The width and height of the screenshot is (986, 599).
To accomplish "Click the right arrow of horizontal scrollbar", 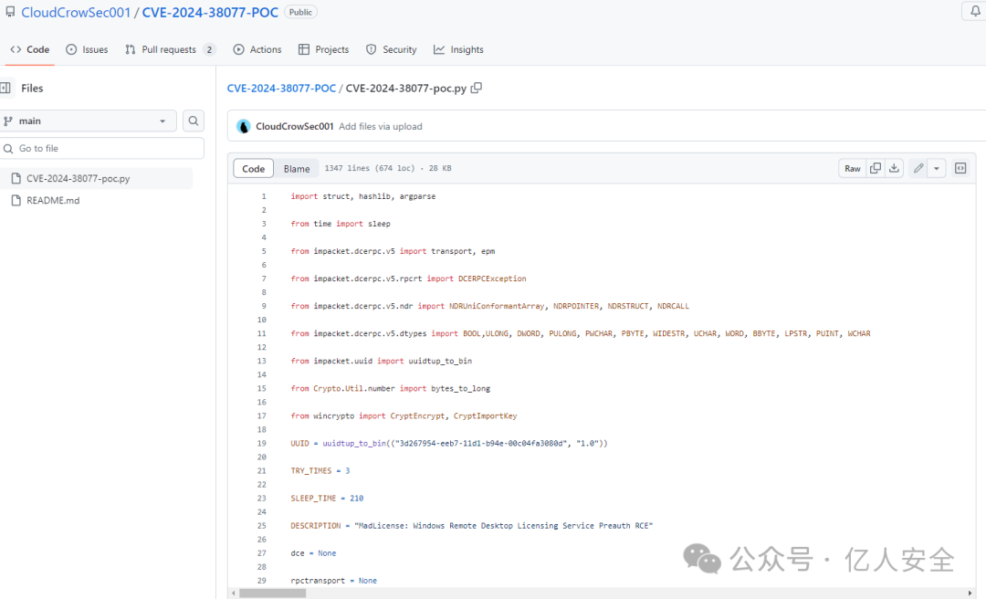I will [970, 593].
